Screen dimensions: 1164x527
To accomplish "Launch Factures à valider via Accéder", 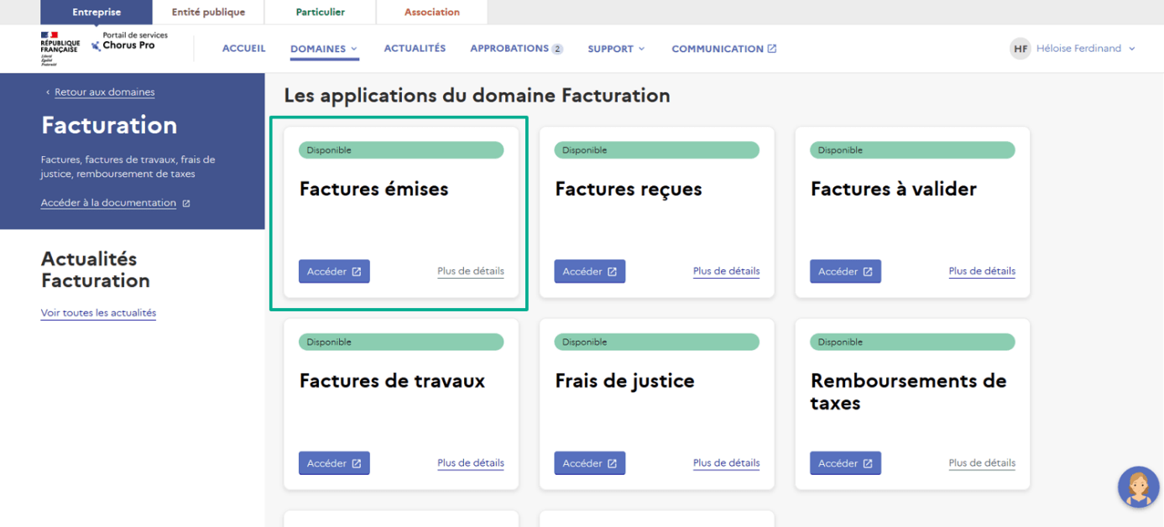I will click(x=845, y=272).
